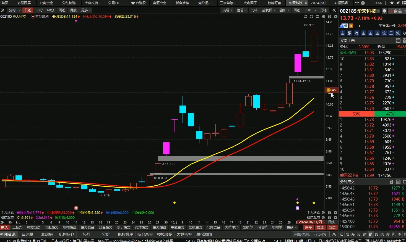Click the low risk warning '低' badge

click(344, 26)
